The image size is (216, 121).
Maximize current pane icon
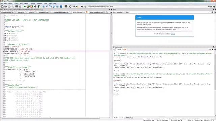coord(66,7)
